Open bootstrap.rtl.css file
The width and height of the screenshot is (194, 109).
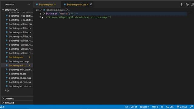point(18,74)
